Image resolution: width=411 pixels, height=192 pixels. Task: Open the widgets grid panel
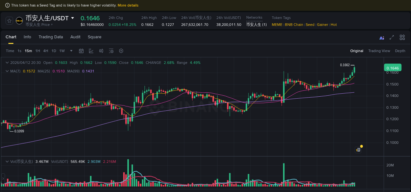click(402, 38)
